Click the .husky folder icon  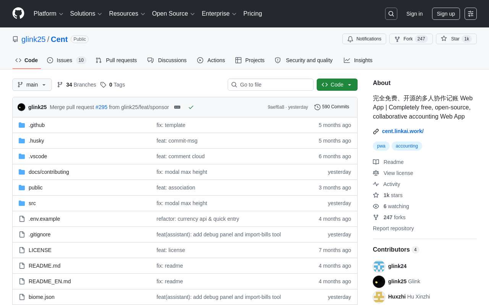point(22,141)
